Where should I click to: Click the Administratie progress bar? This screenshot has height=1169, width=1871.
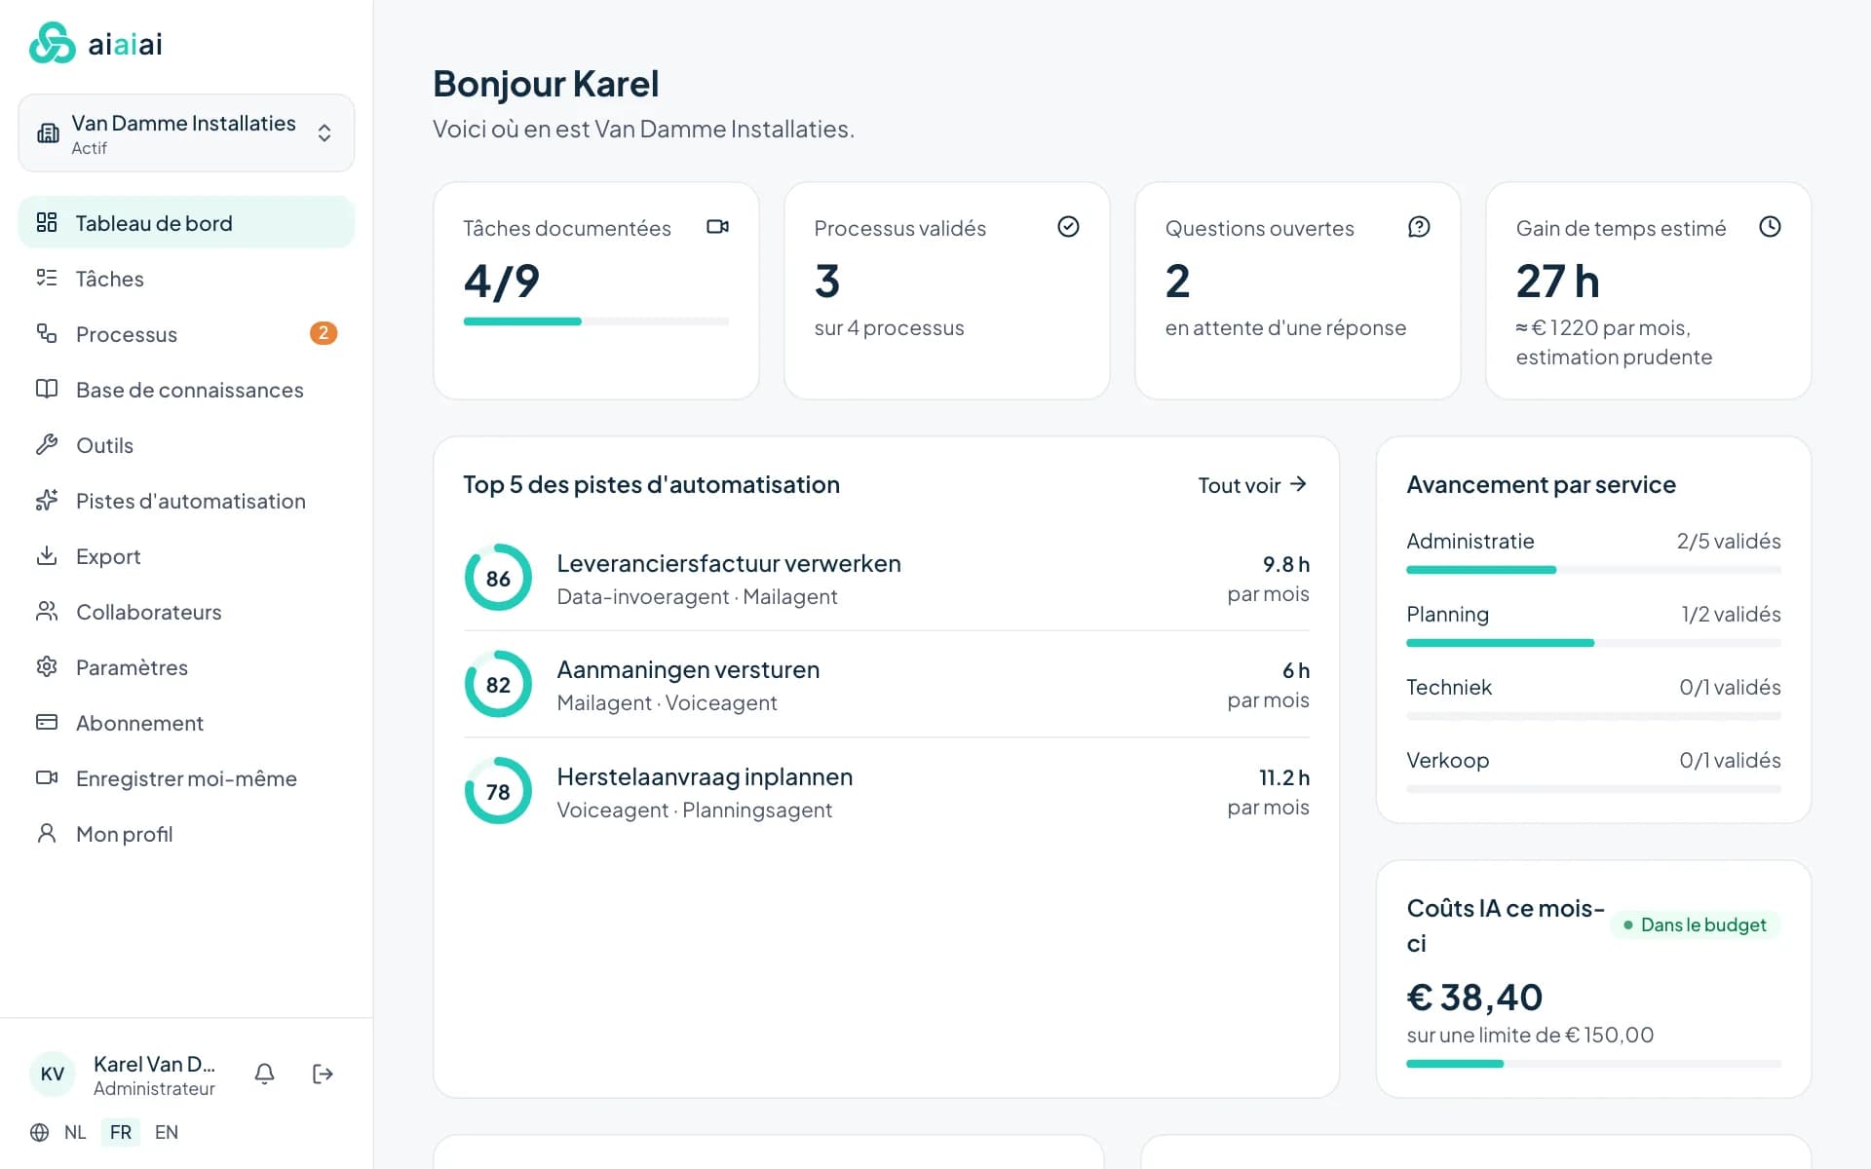click(x=1593, y=570)
